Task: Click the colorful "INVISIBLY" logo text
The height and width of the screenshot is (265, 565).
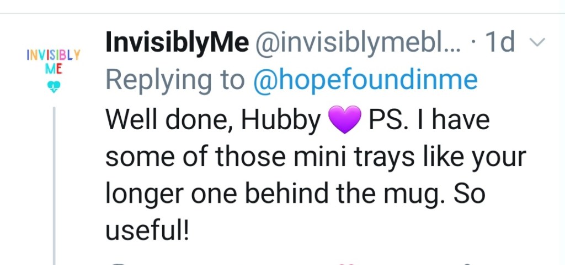Action: (x=54, y=56)
